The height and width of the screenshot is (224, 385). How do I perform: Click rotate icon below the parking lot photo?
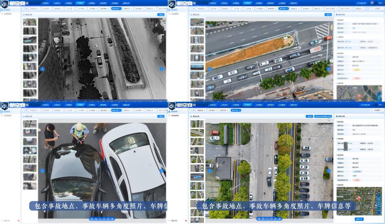271,219
